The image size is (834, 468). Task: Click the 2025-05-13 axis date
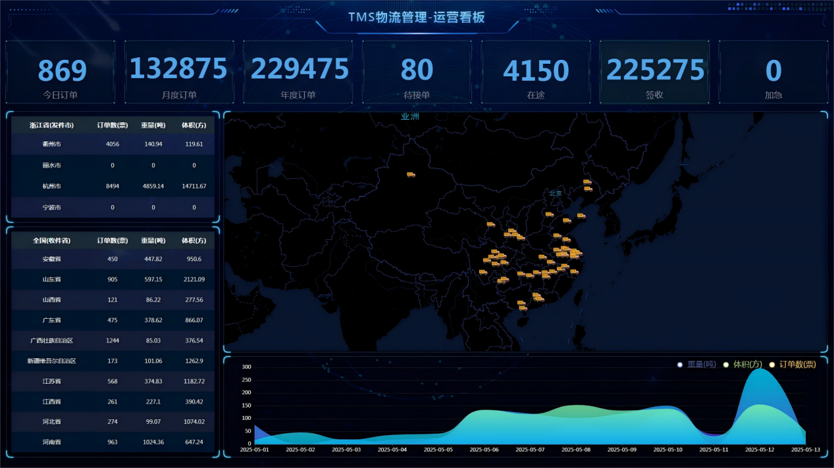click(806, 450)
